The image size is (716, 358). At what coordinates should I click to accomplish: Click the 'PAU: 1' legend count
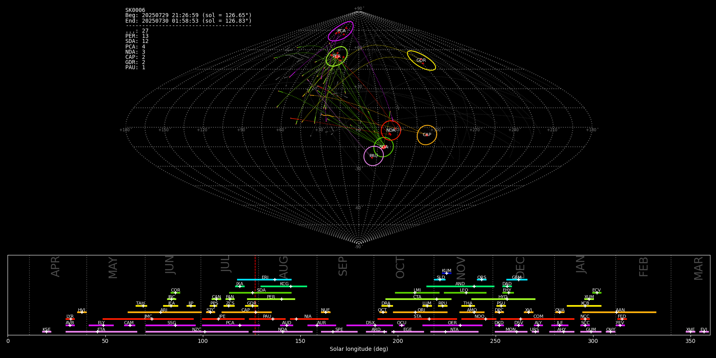(135, 68)
